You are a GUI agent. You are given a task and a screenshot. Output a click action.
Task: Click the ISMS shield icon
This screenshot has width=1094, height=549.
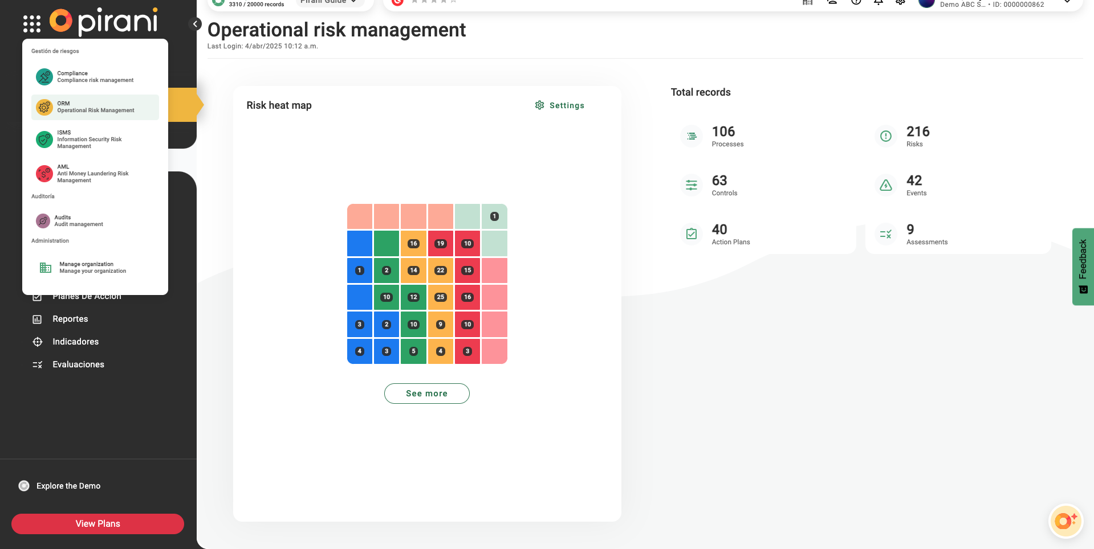tap(44, 140)
